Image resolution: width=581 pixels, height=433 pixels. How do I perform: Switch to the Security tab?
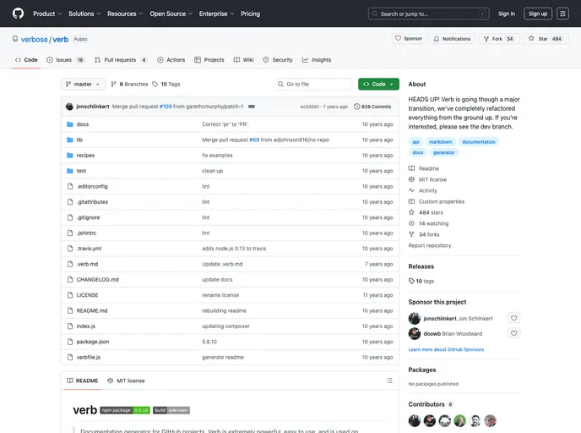pyautogui.click(x=278, y=60)
